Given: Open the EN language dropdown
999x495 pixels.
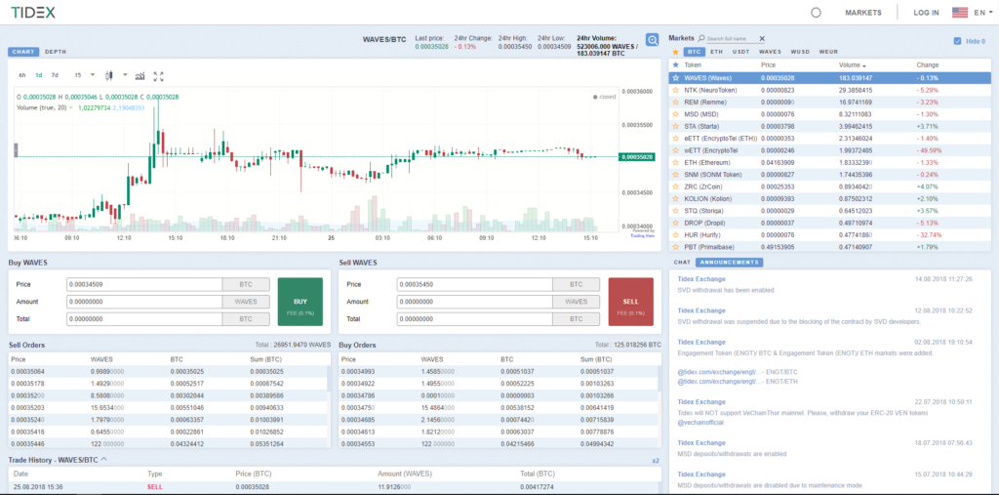Looking at the screenshot, I should point(984,12).
